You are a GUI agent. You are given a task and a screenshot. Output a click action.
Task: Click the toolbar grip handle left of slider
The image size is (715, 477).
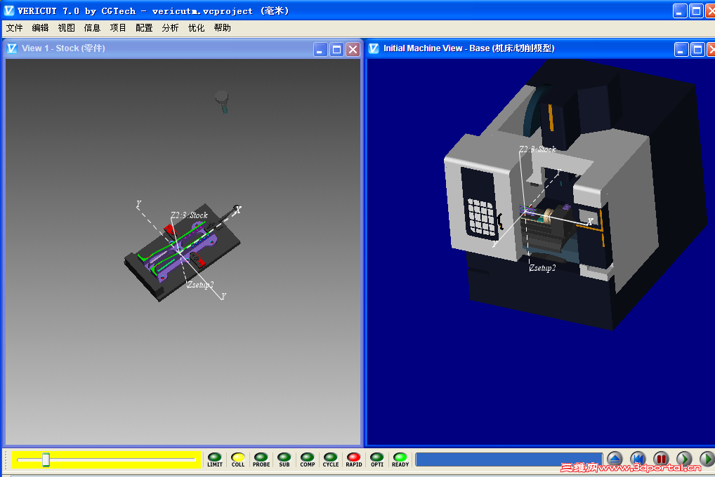[6, 459]
